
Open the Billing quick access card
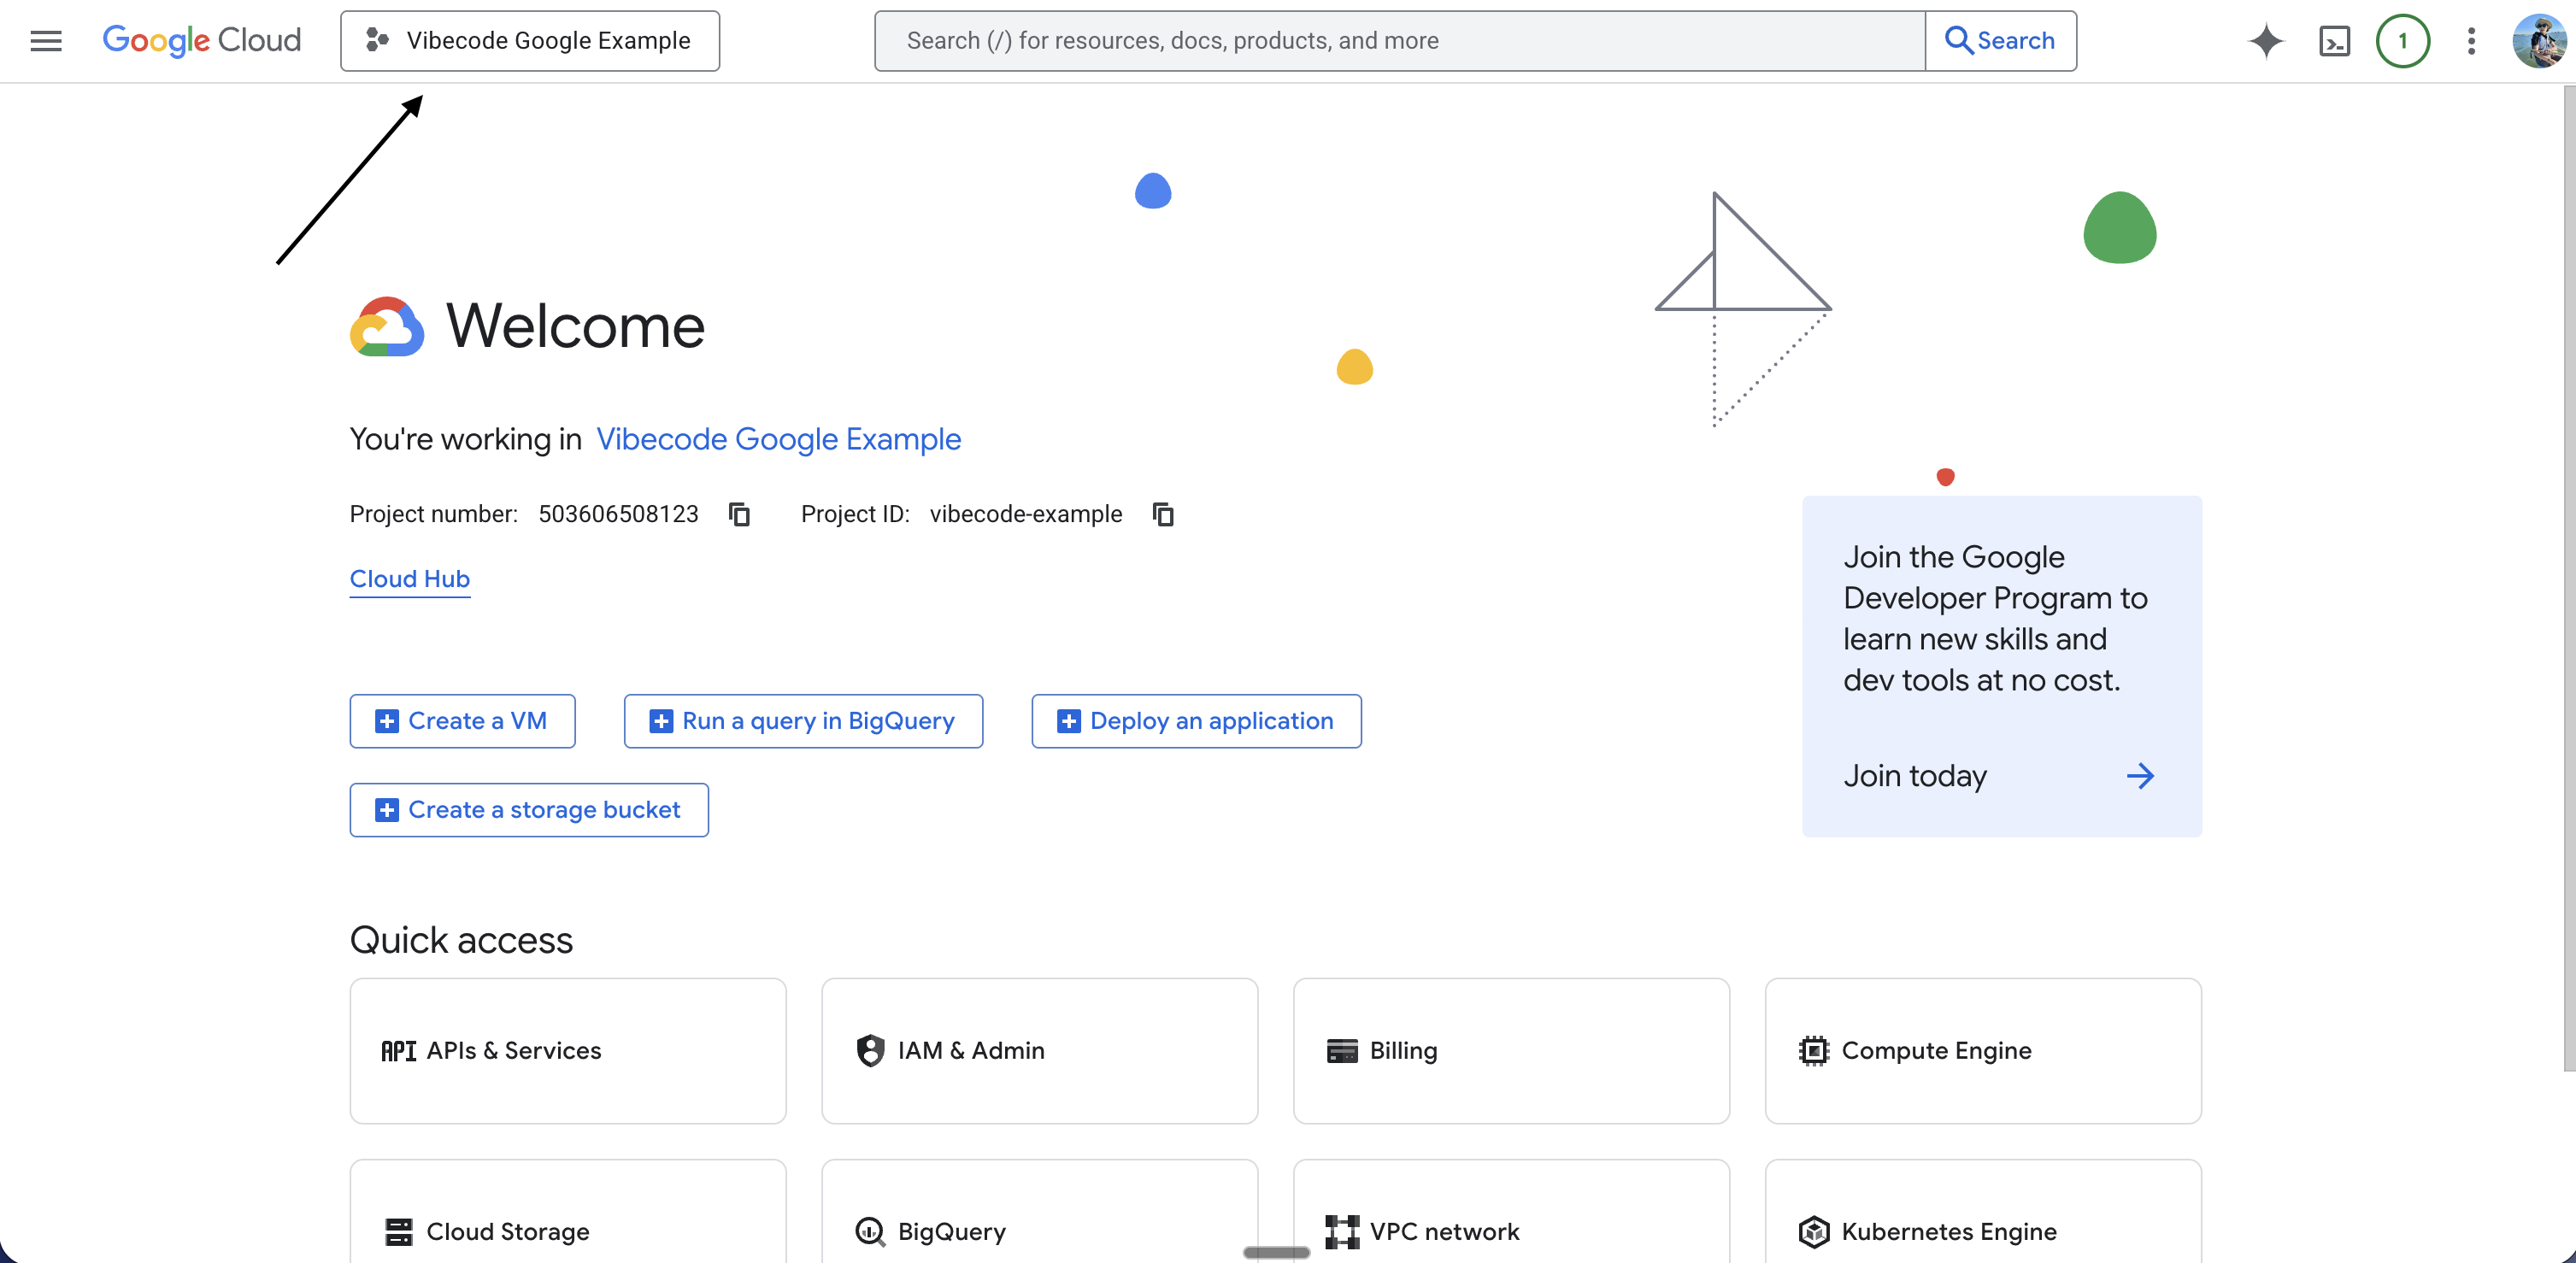coord(1511,1051)
